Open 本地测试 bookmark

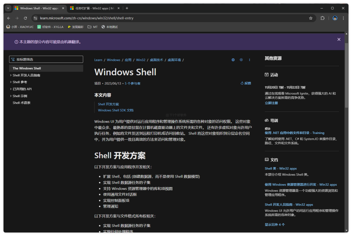pyautogui.click(x=110, y=27)
